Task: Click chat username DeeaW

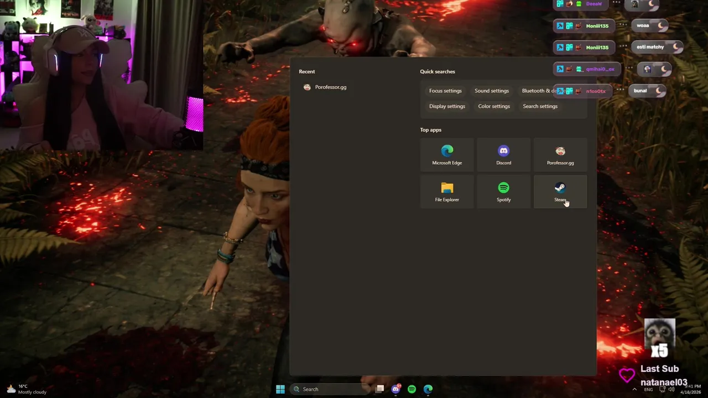Action: click(594, 4)
